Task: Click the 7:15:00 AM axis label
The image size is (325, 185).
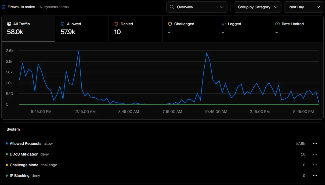Action: pos(172,112)
